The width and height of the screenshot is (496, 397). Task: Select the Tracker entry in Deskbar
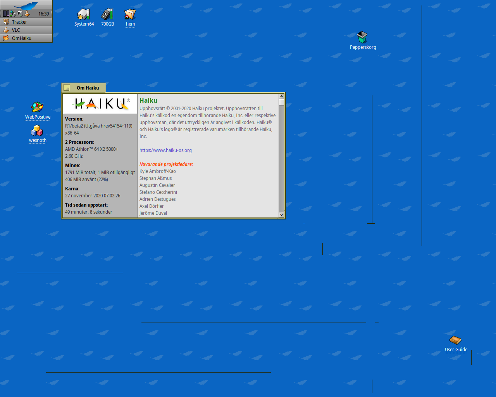(x=26, y=22)
